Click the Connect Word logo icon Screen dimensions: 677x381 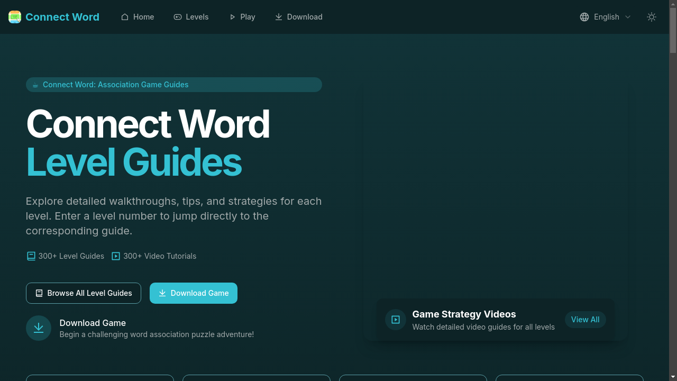pos(15,17)
